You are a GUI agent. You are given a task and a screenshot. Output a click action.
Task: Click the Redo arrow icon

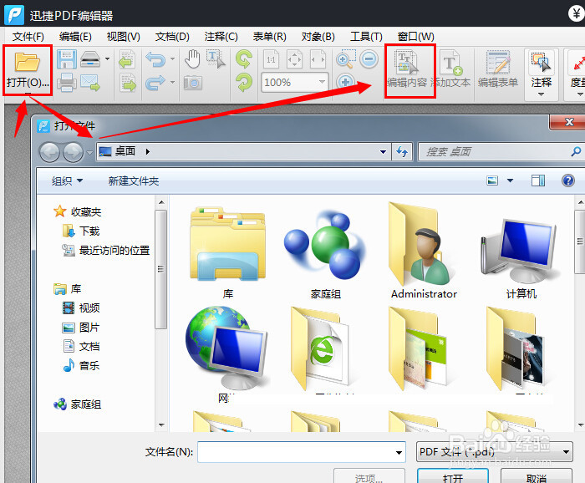click(x=155, y=83)
